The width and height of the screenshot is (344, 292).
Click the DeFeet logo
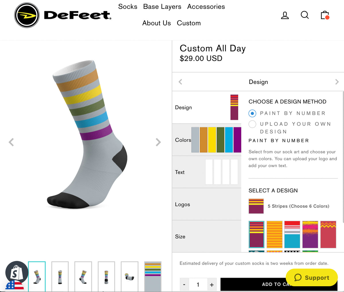click(63, 15)
